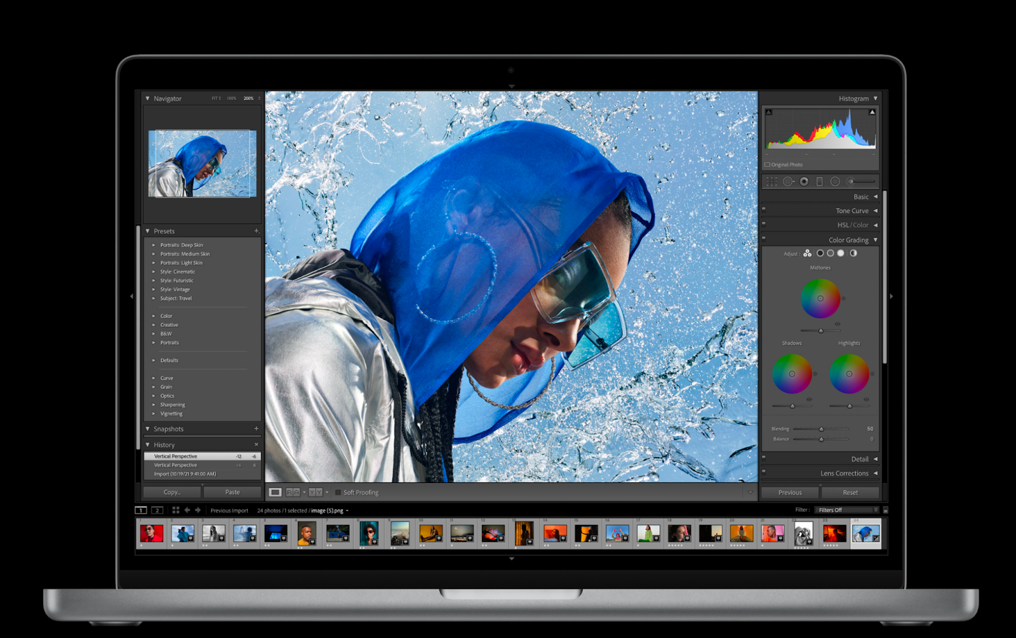Switch Color Grading to Midtones view
The image size is (1016, 638).
[830, 253]
